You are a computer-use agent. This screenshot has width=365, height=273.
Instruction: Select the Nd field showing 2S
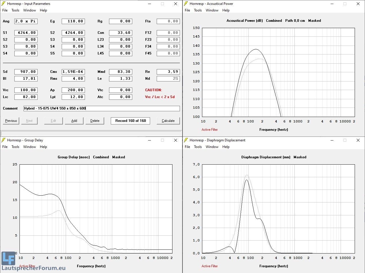point(168,79)
